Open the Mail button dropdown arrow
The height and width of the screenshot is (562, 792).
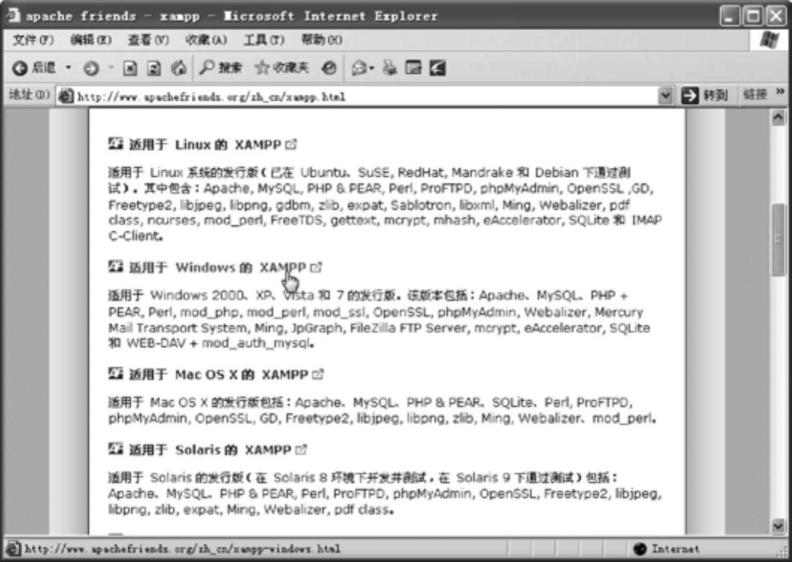click(x=372, y=68)
